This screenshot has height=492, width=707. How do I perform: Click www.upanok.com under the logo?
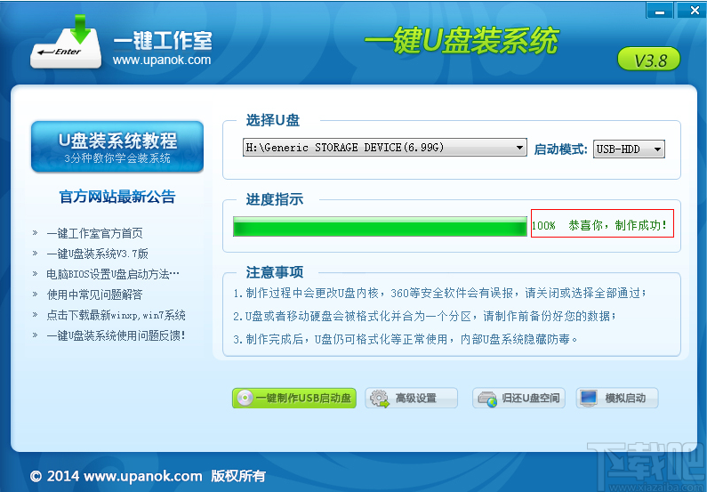pos(162,60)
